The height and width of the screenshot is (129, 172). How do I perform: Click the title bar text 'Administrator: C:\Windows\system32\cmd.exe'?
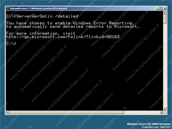pos(39,9)
